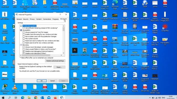
Task: Select the NOBILITY BOOK - Copy Excel file
Action: click(155, 89)
